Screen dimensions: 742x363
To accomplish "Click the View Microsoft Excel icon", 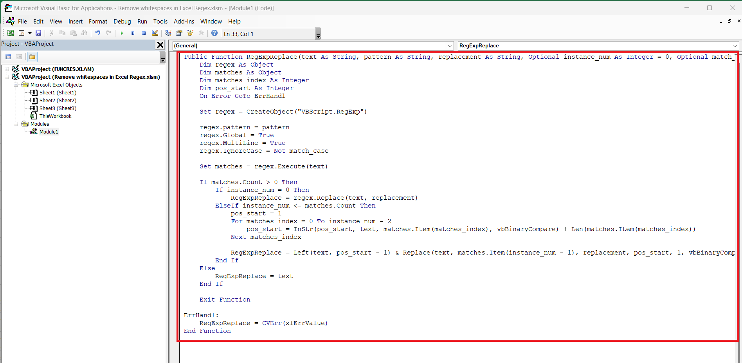I will point(11,33).
